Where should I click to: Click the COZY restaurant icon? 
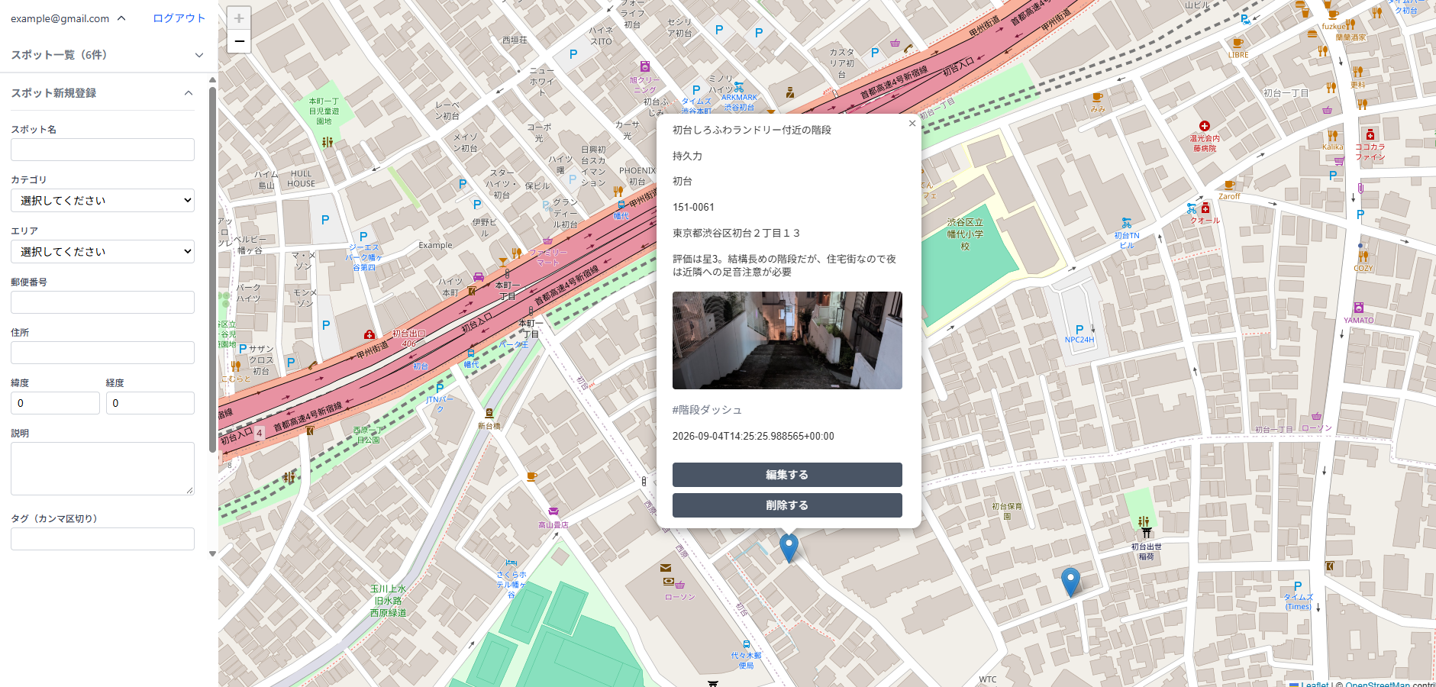tap(1363, 256)
